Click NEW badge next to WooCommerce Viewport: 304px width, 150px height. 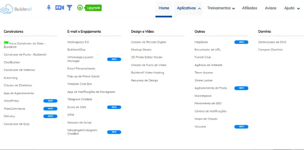[50, 108]
